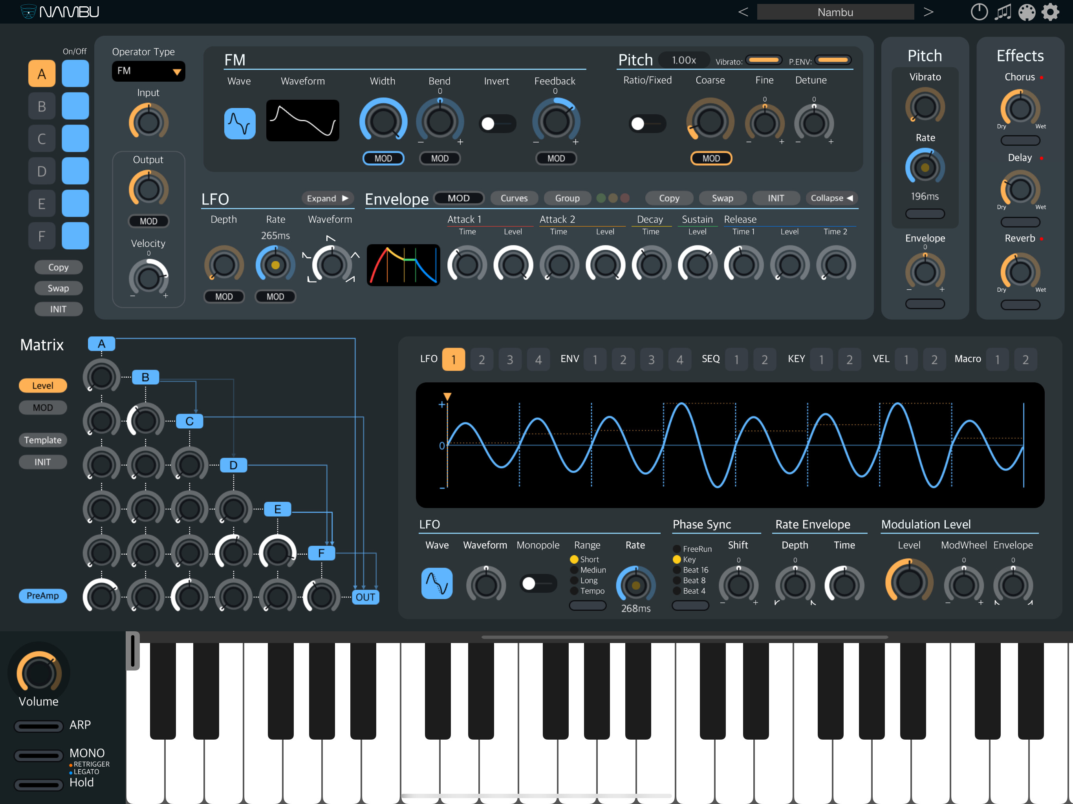This screenshot has height=804, width=1073.
Task: Select Tempo range radio option
Action: click(x=574, y=591)
